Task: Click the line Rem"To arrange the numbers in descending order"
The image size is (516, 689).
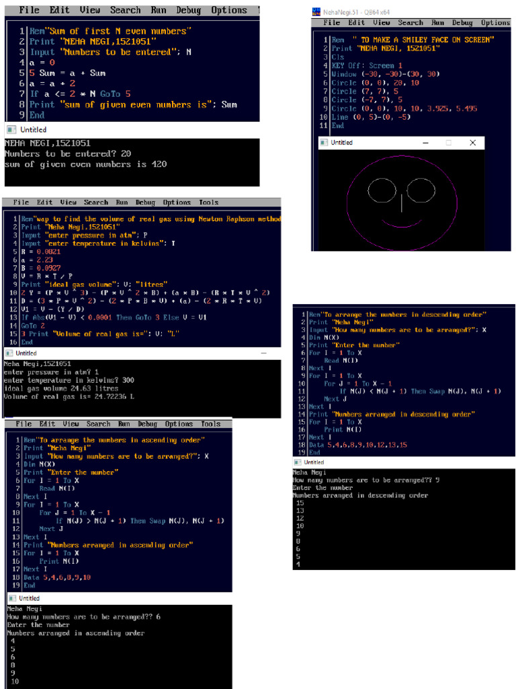Action: 398,315
